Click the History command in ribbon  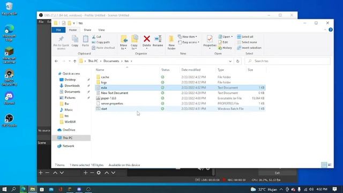click(225, 48)
